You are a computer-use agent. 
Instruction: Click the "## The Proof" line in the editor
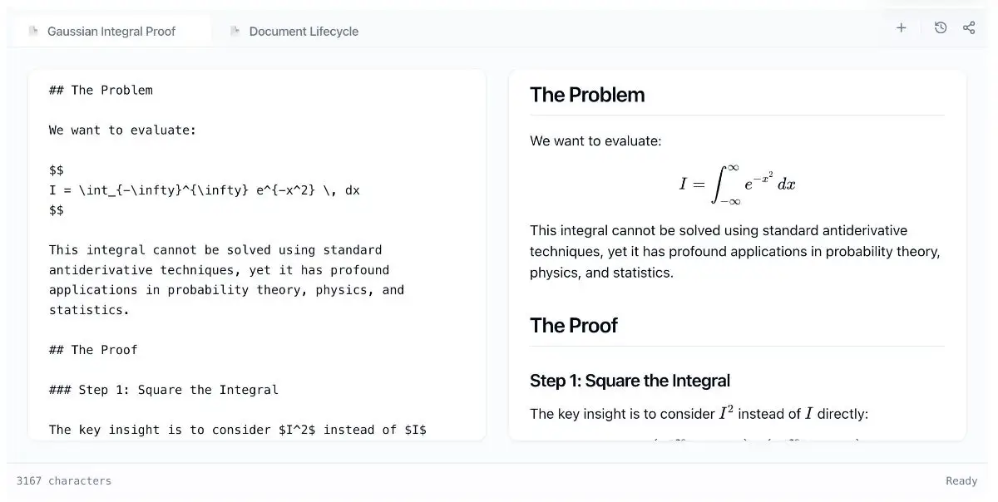(93, 350)
